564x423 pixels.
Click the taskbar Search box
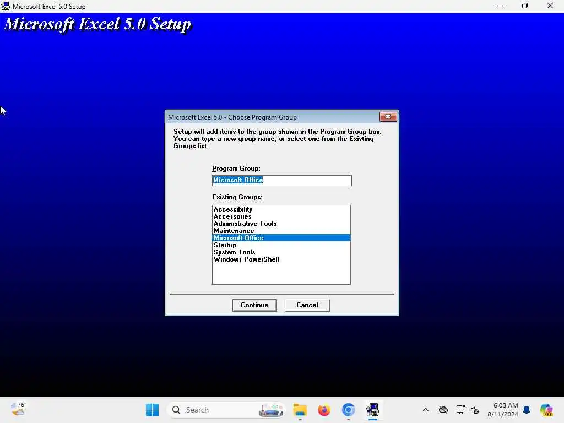pyautogui.click(x=226, y=410)
